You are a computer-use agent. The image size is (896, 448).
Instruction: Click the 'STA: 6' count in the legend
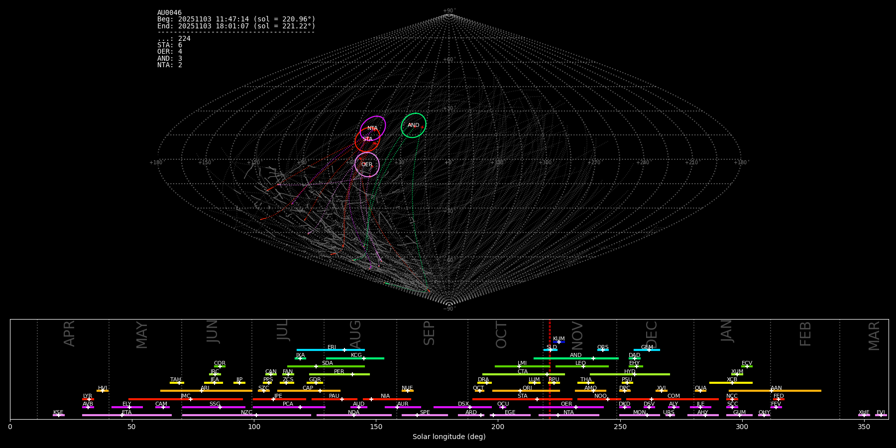[x=170, y=45]
